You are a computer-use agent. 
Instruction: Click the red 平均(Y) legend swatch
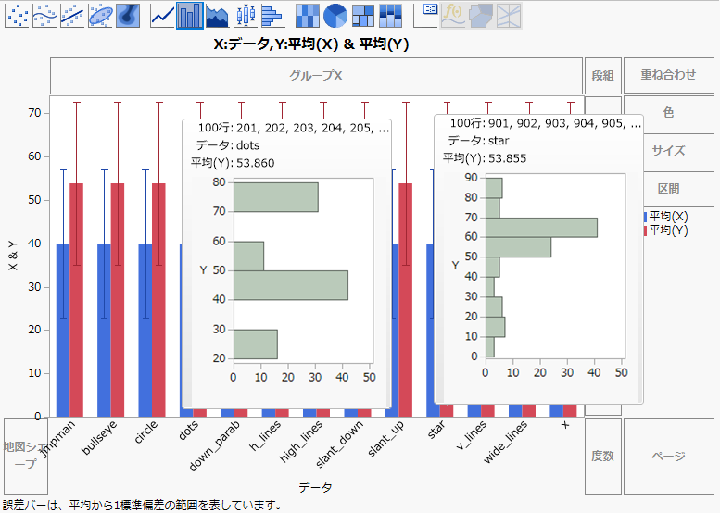point(645,231)
